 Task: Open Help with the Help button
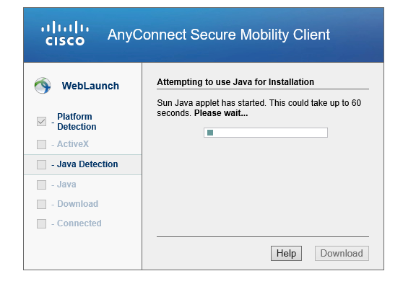click(x=286, y=253)
